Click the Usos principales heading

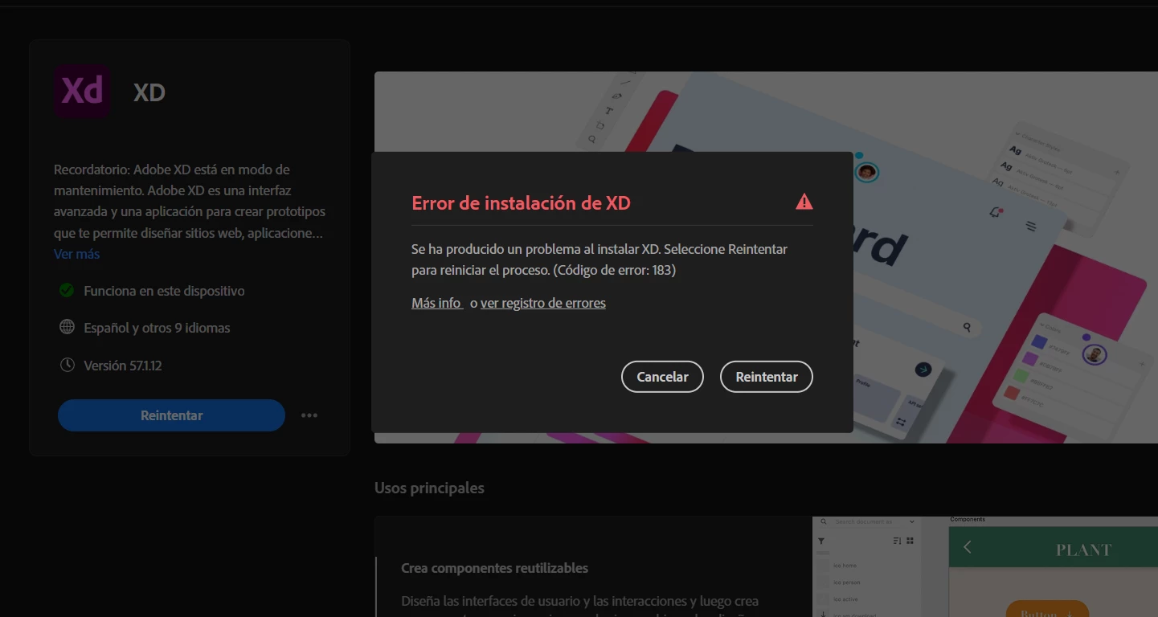coord(429,488)
